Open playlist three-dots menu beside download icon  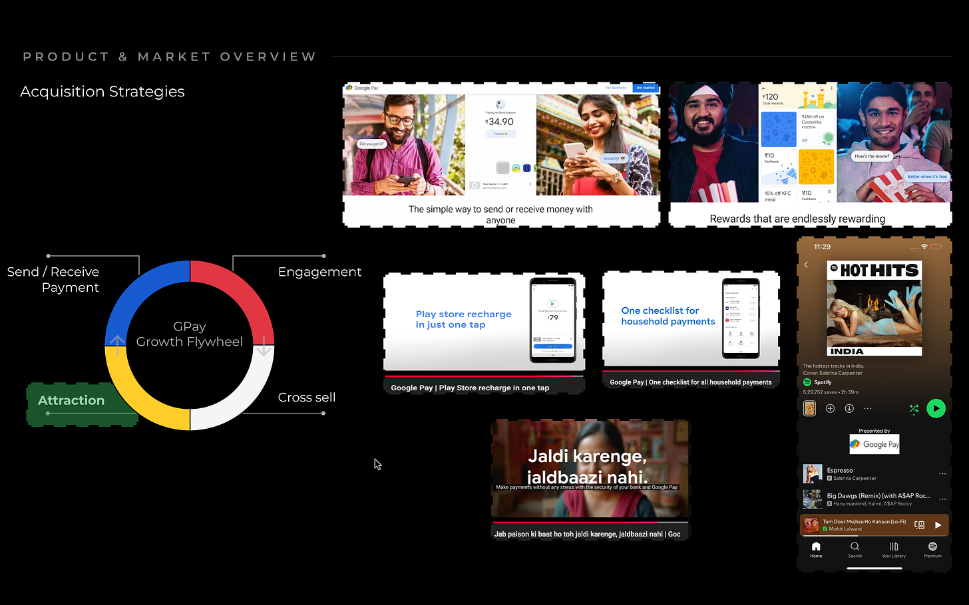coord(868,408)
